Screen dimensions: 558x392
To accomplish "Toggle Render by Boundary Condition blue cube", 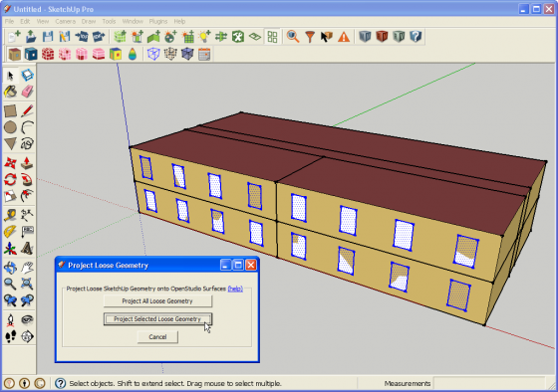I will [31, 55].
